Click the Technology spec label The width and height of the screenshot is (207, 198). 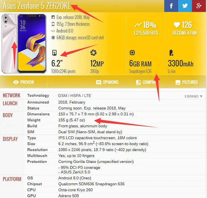pyautogui.click(x=38, y=96)
